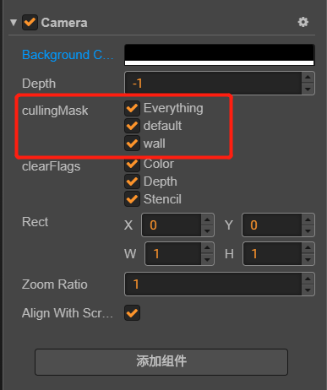Disable the Stencil clear flag
Viewport: 327px width, 390px height.
pyautogui.click(x=132, y=199)
